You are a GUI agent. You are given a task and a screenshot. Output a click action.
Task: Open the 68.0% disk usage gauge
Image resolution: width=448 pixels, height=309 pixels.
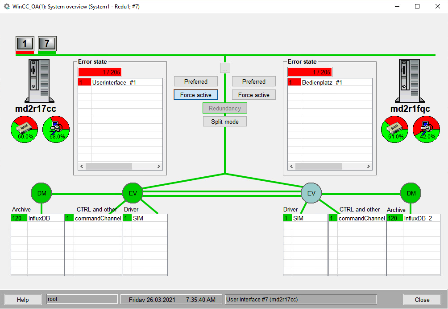(56, 129)
